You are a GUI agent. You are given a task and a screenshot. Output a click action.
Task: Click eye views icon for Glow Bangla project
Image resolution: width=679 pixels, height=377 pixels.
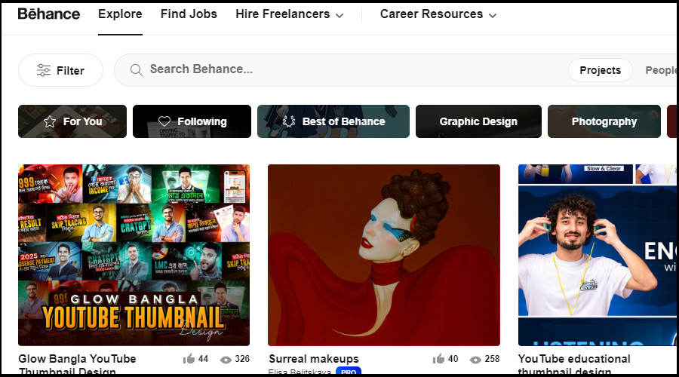226,359
